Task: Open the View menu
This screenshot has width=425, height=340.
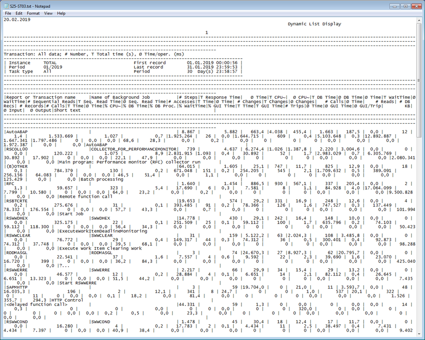Action: point(47,13)
